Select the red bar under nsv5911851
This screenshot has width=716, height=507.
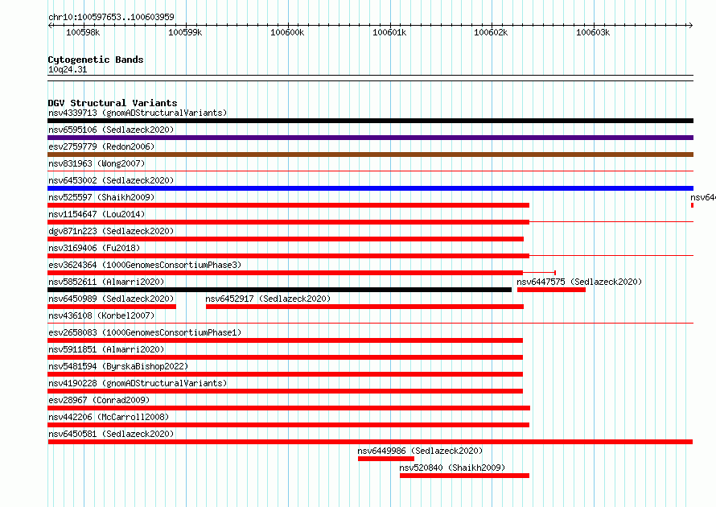285,357
